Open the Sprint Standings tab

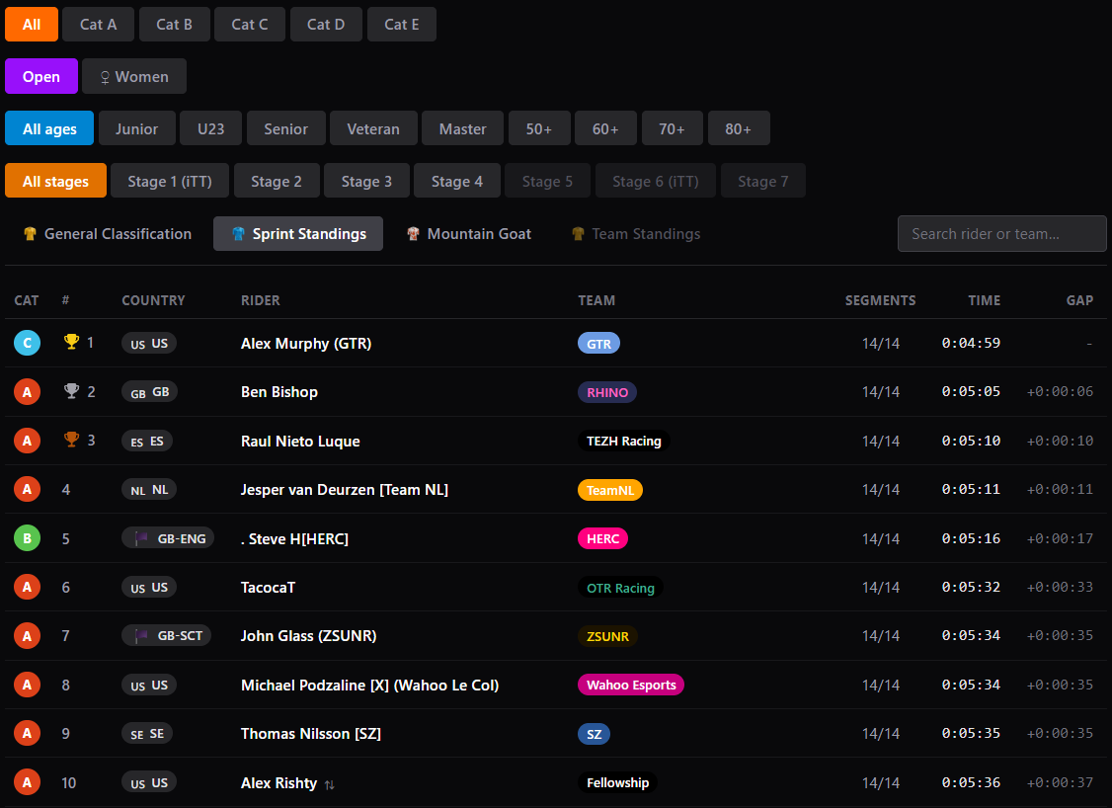(x=298, y=233)
